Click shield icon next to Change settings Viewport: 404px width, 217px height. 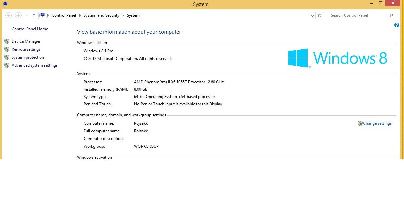pos(360,123)
